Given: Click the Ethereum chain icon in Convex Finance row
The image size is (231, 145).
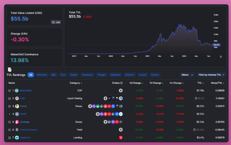Looking at the screenshot, I should pyautogui.click(x=121, y=130).
